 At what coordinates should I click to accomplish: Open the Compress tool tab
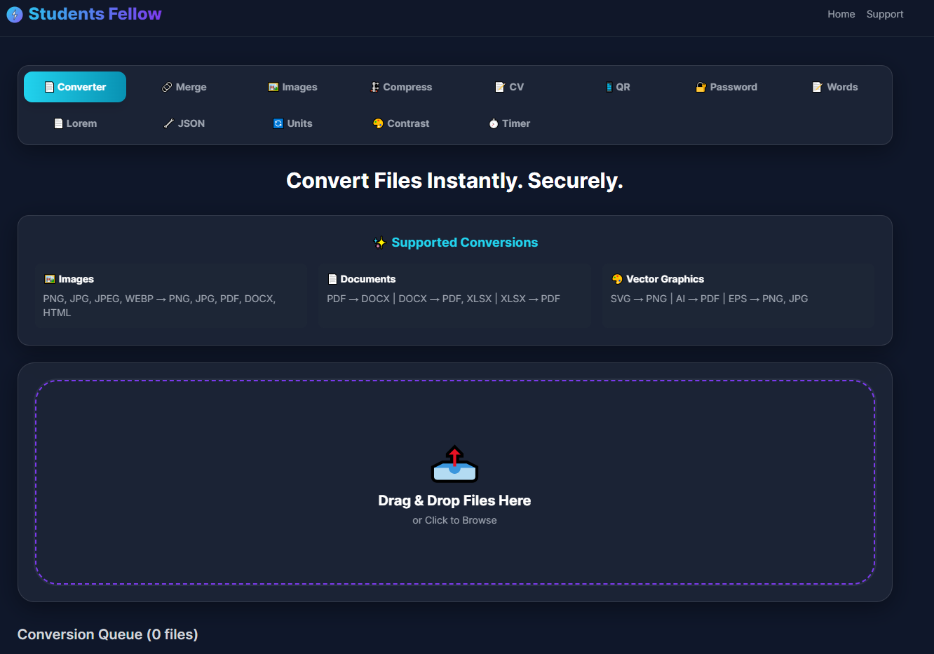pyautogui.click(x=401, y=87)
